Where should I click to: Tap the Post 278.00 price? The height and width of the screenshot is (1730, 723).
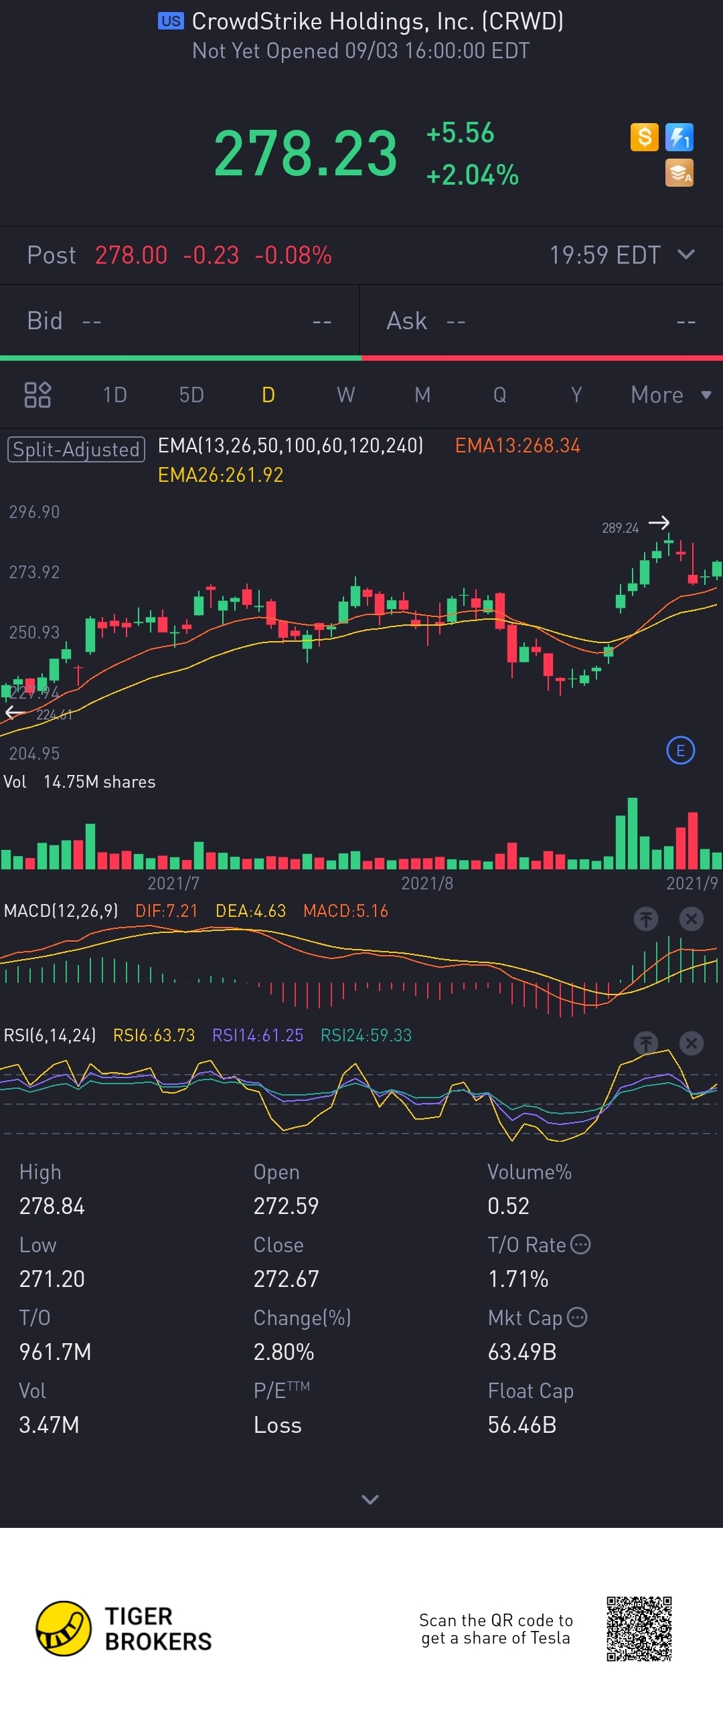(x=131, y=255)
